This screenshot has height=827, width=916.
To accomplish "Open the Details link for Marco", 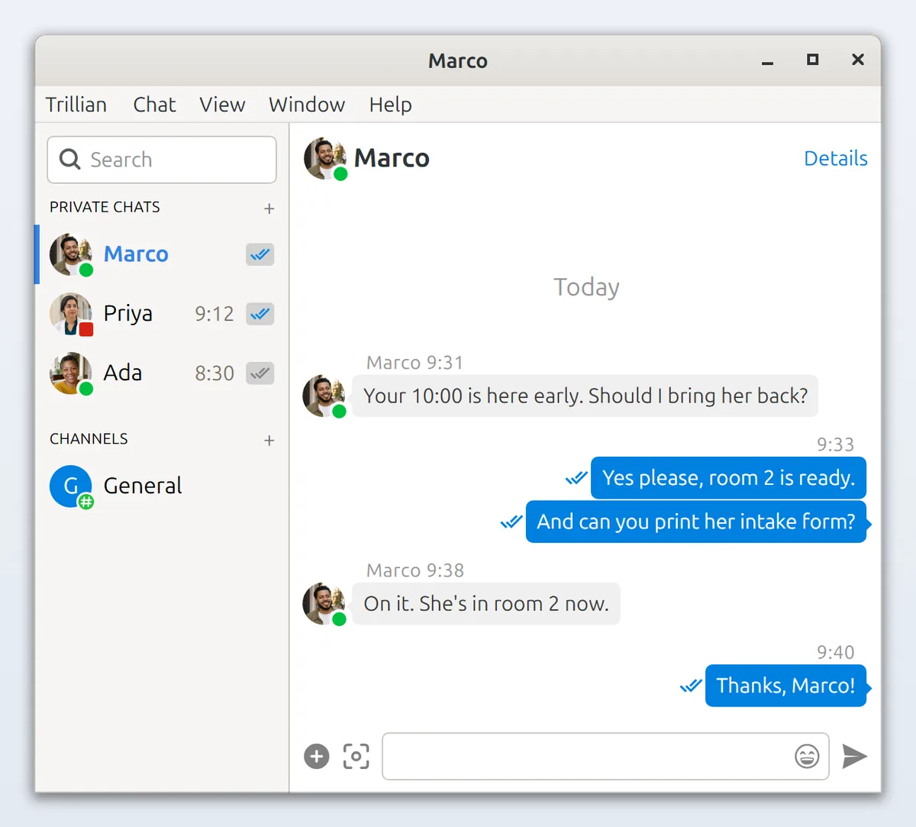I will tap(836, 158).
